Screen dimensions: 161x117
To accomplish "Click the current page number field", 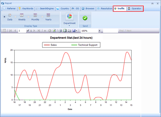I will pos(22,31).
